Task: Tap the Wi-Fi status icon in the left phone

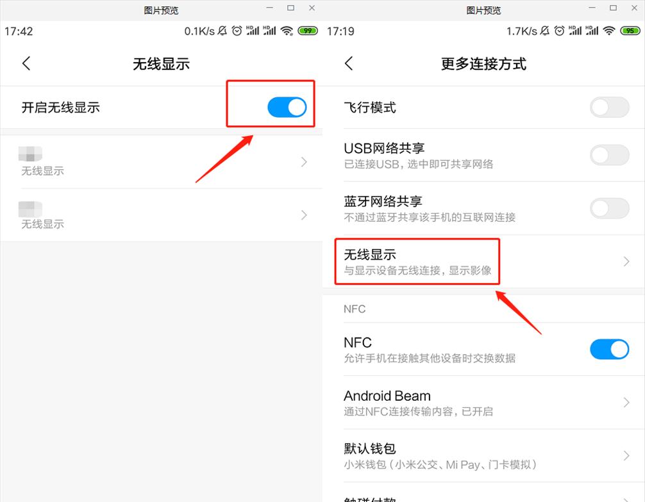Action: [x=287, y=31]
